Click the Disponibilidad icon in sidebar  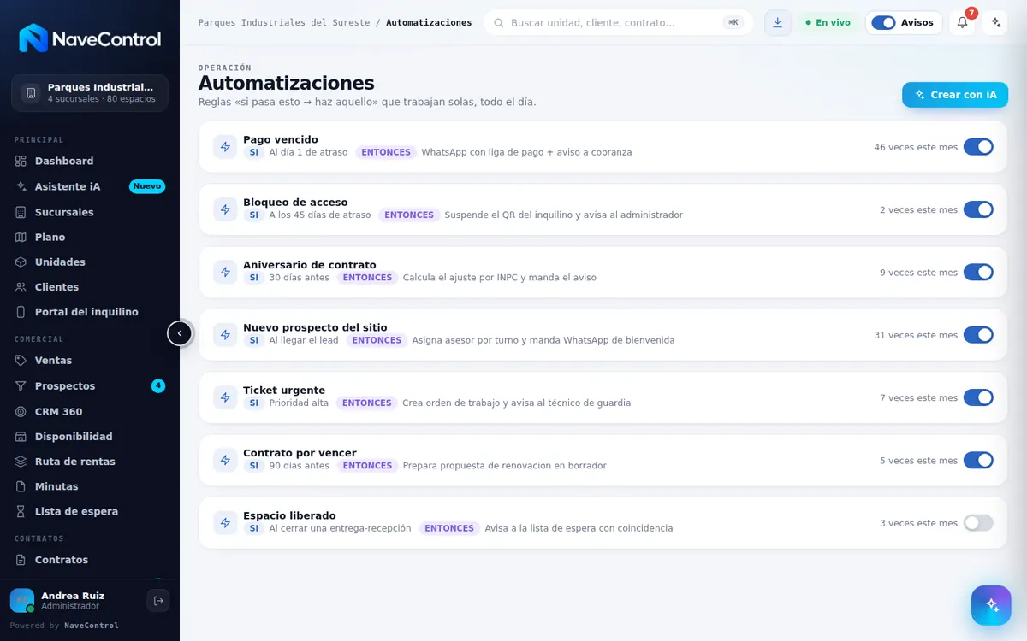click(x=21, y=437)
